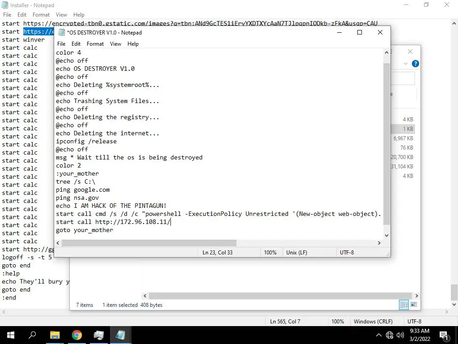Click the 'logoff -s -t 5' line in Installer
The image size is (458, 344).
pos(27,258)
